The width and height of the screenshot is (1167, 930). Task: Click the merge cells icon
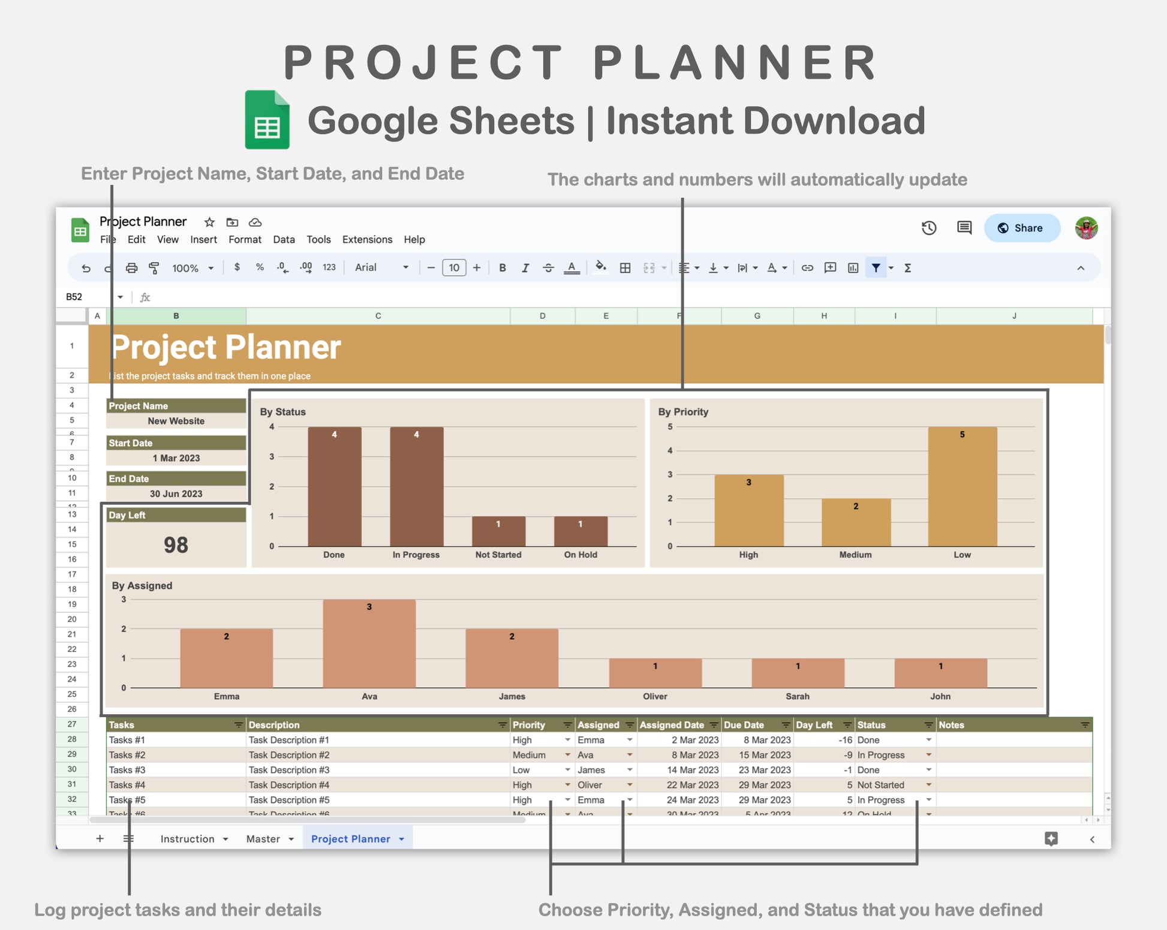click(649, 268)
